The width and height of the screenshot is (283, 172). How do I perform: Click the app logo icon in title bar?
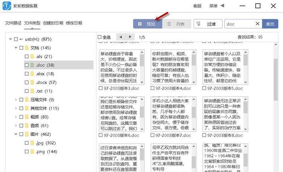point(7,6)
